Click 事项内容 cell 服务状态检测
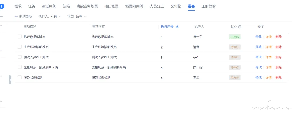 pos(101,78)
